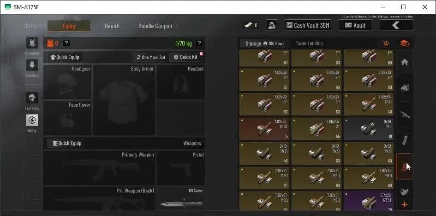Open the Vault button
This screenshot has height=216, width=436.
(x=355, y=25)
